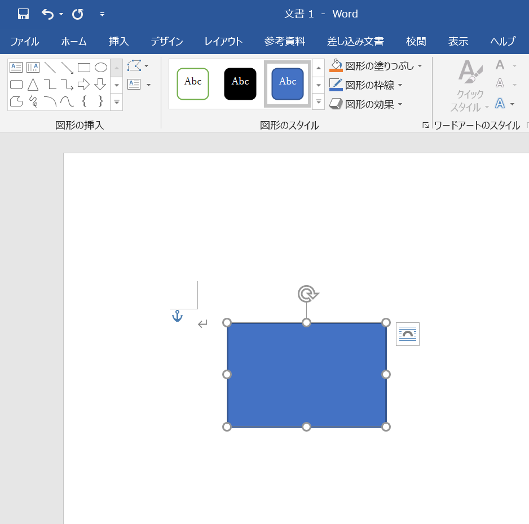Select the Text Box shape icon

point(16,68)
